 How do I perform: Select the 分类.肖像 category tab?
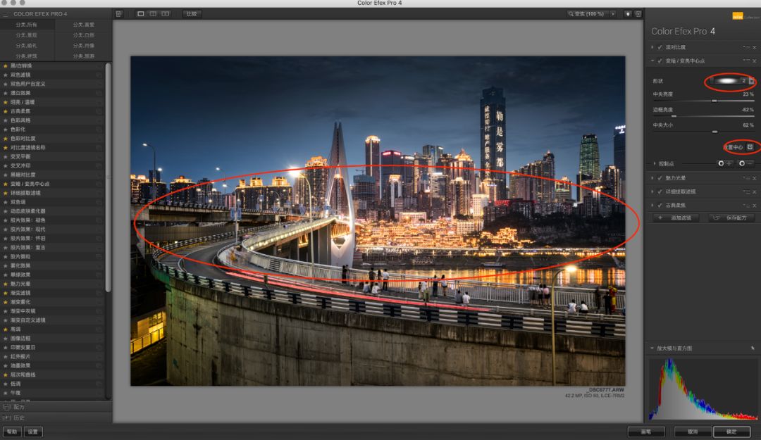click(84, 46)
